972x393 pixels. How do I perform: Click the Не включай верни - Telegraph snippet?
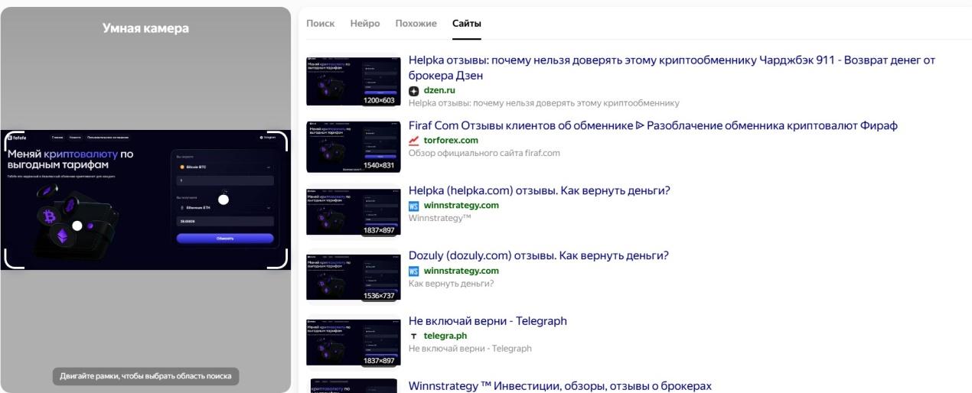pyautogui.click(x=470, y=349)
